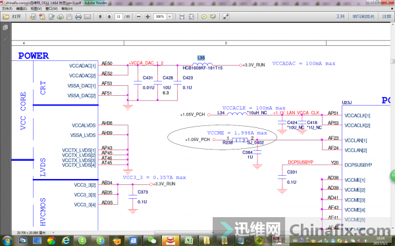
Task: Click the C373 capacitor label
Action: coord(143,192)
